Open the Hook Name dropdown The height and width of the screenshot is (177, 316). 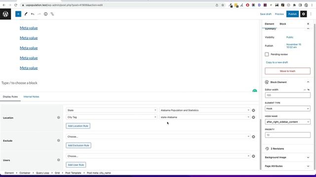[x=287, y=122]
